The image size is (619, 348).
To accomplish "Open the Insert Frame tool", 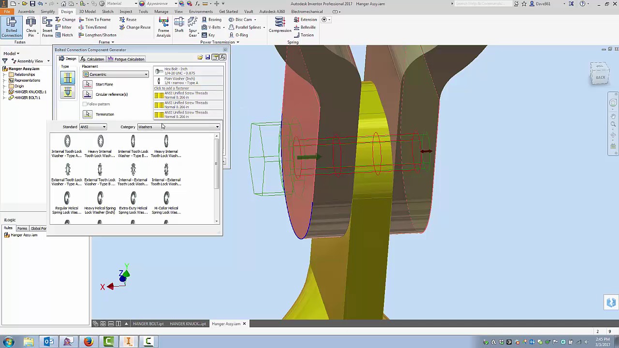I will coord(47,27).
